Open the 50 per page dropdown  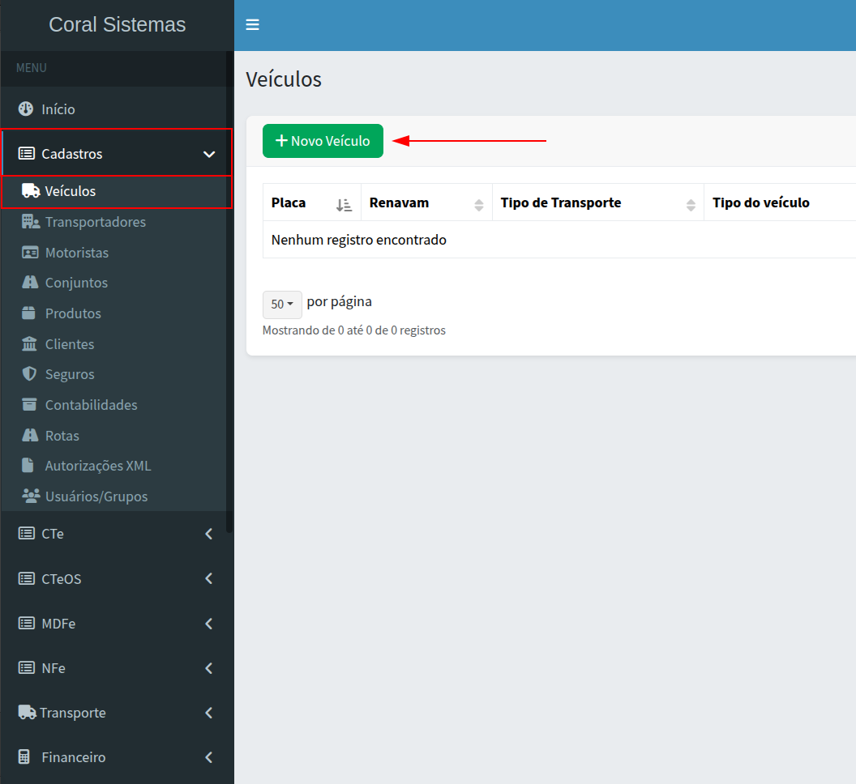[x=282, y=305]
